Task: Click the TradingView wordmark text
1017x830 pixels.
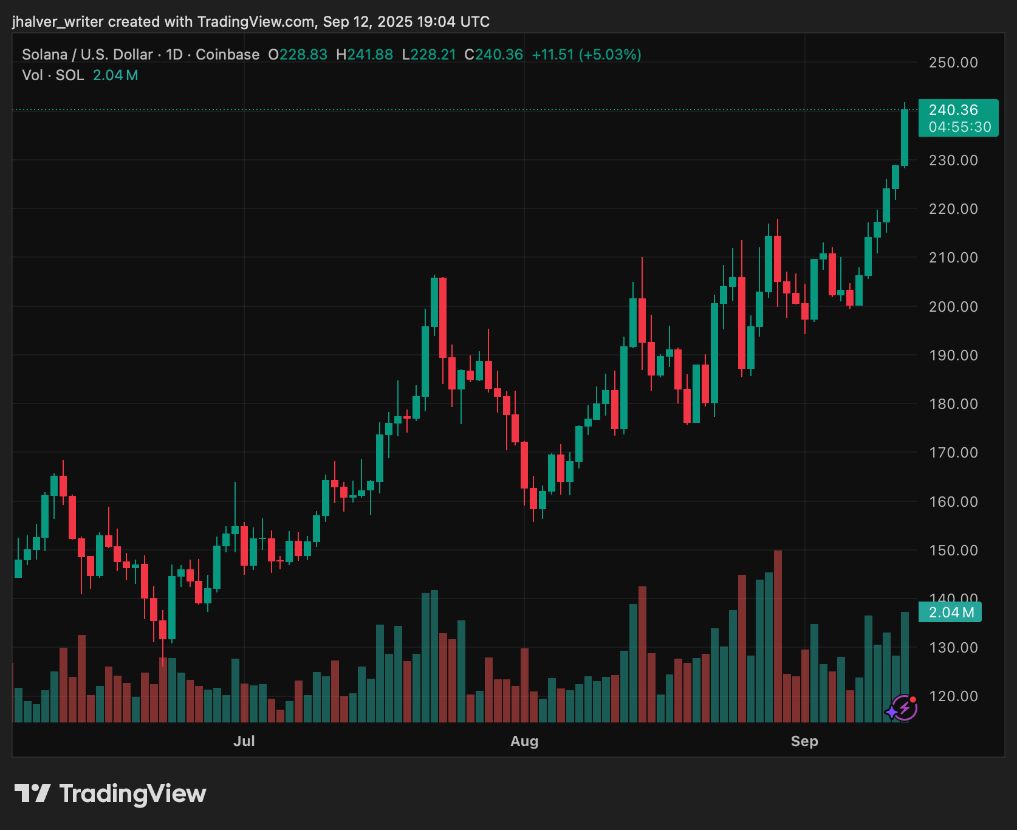Action: click(132, 794)
